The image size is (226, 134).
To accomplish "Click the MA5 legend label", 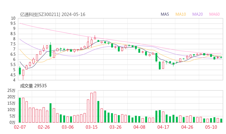I will coord(165,14).
